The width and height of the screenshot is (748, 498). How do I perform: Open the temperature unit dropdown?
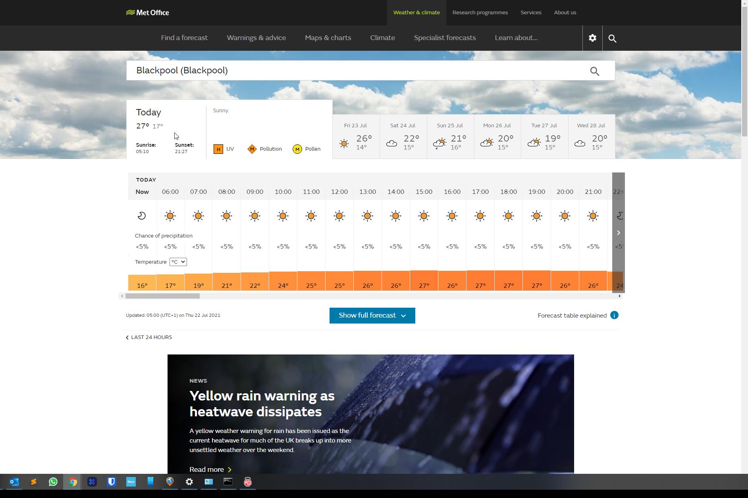click(x=178, y=262)
